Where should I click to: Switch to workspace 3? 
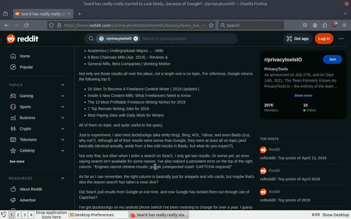point(24,215)
